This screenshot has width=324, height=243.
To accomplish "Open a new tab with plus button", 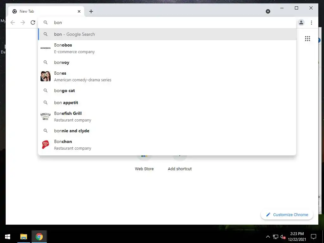I will tap(91, 11).
